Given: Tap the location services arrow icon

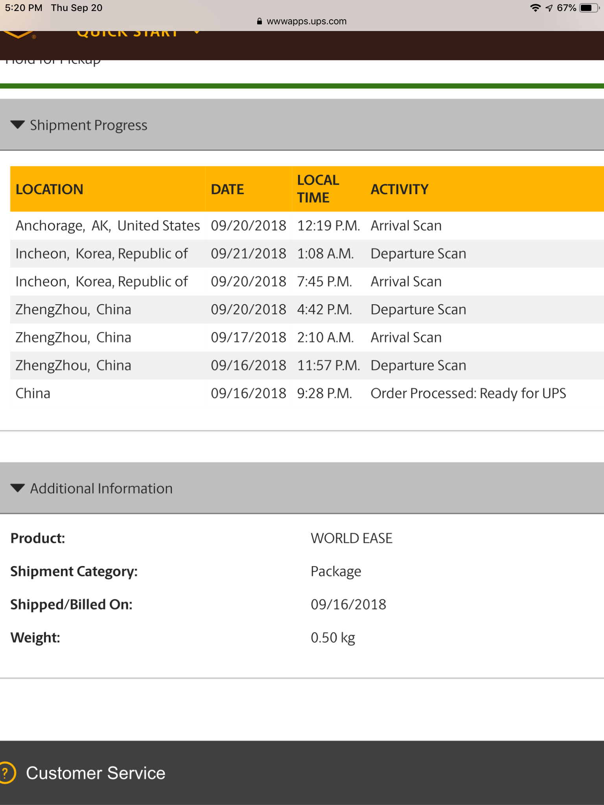Looking at the screenshot, I should tap(549, 8).
